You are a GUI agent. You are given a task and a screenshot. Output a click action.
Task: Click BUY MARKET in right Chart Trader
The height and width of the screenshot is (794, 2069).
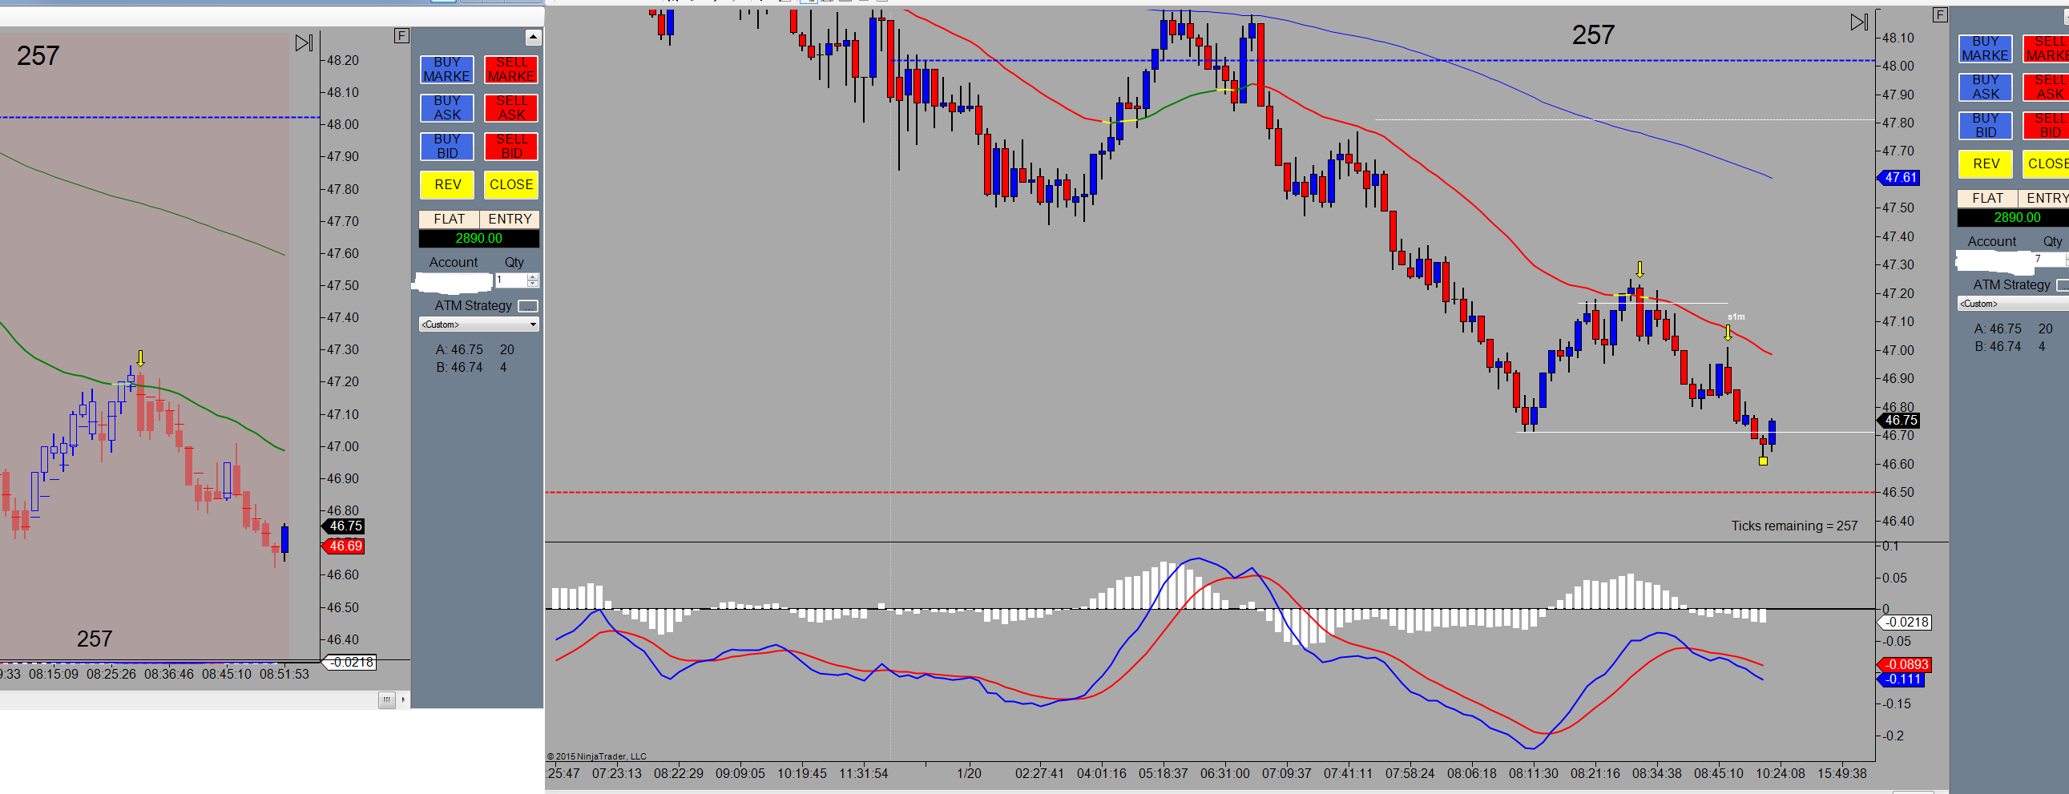1985,48
